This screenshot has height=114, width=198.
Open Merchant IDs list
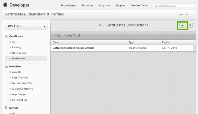(x=20, y=100)
